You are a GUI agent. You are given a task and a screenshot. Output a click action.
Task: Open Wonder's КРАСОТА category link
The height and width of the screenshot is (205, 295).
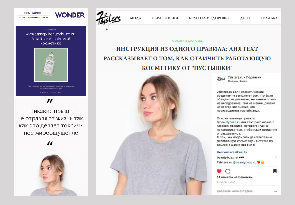tap(21, 17)
